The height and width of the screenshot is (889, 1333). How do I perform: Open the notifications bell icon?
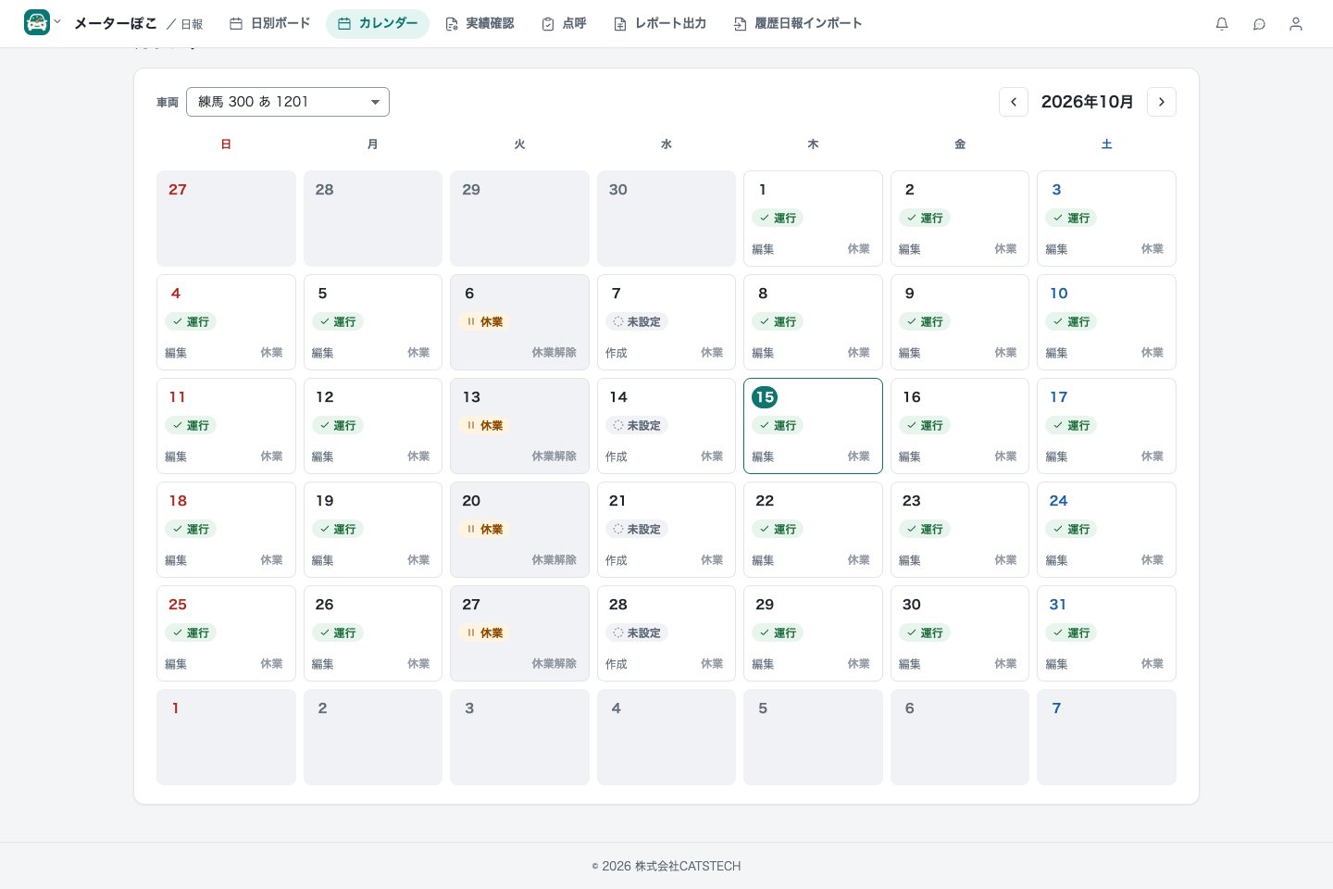pos(1222,24)
